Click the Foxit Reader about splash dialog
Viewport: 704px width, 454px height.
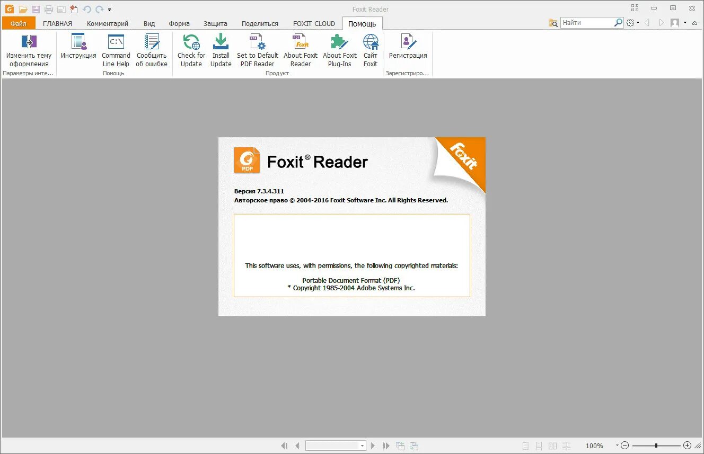[352, 227]
